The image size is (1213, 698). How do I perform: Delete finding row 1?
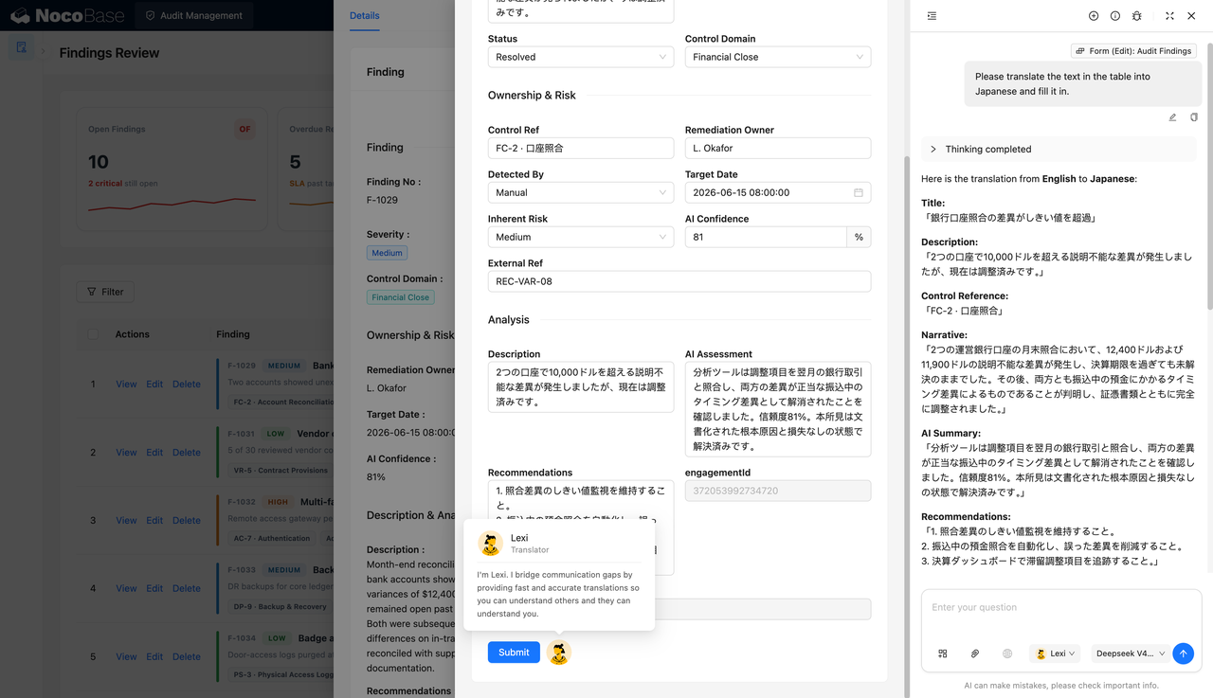pyautogui.click(x=187, y=384)
